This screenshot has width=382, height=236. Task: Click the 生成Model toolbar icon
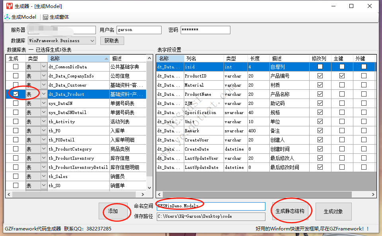(7, 17)
